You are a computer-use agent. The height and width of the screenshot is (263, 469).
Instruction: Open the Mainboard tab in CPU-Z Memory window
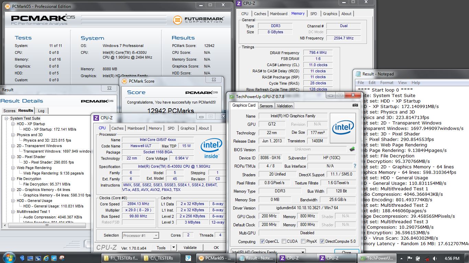[279, 14]
